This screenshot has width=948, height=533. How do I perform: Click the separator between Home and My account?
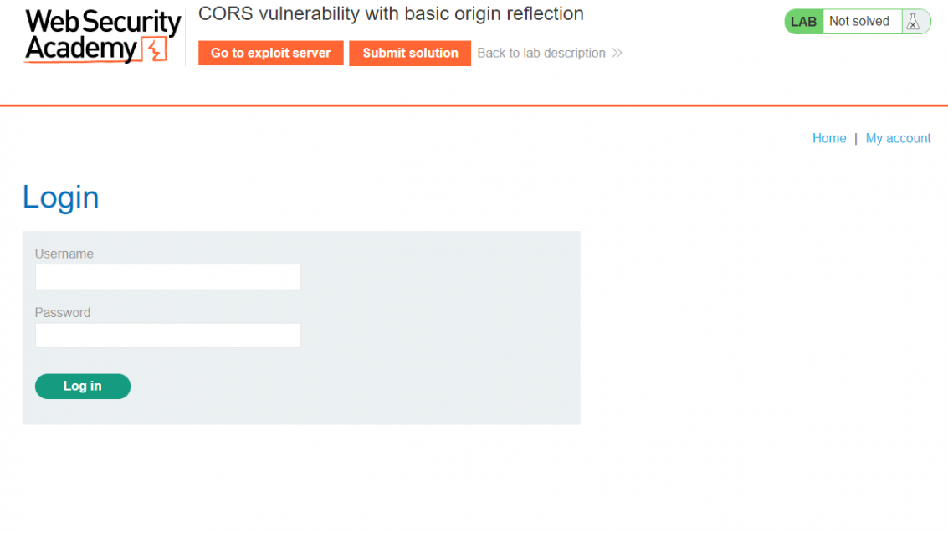point(855,139)
